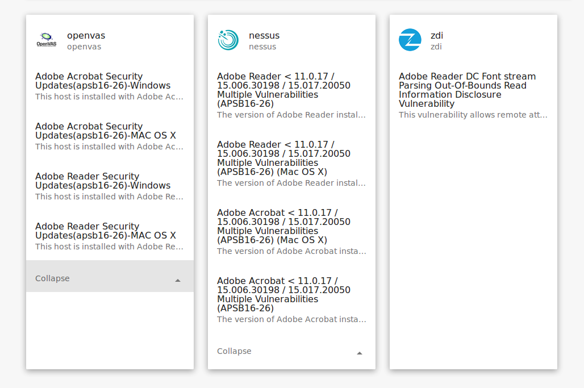Open Adobe Acrobat Security Updates(apsb16-26)-Windows entry
Viewport: 584px width, 388px height.
click(x=110, y=86)
